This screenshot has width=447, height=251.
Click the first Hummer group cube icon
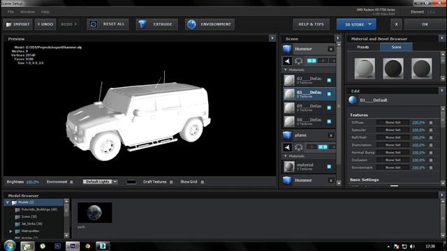[x=287, y=49]
